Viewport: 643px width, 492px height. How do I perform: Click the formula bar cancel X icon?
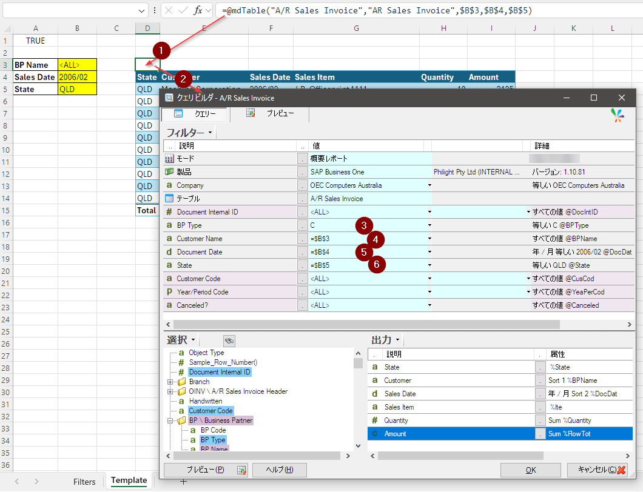pos(169,11)
